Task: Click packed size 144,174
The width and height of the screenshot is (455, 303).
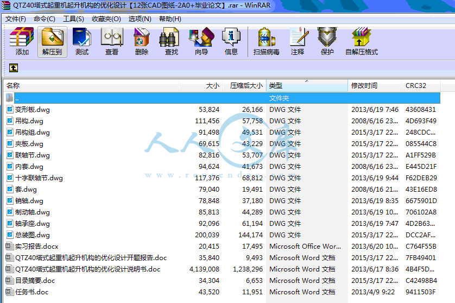Action: click(x=250, y=235)
